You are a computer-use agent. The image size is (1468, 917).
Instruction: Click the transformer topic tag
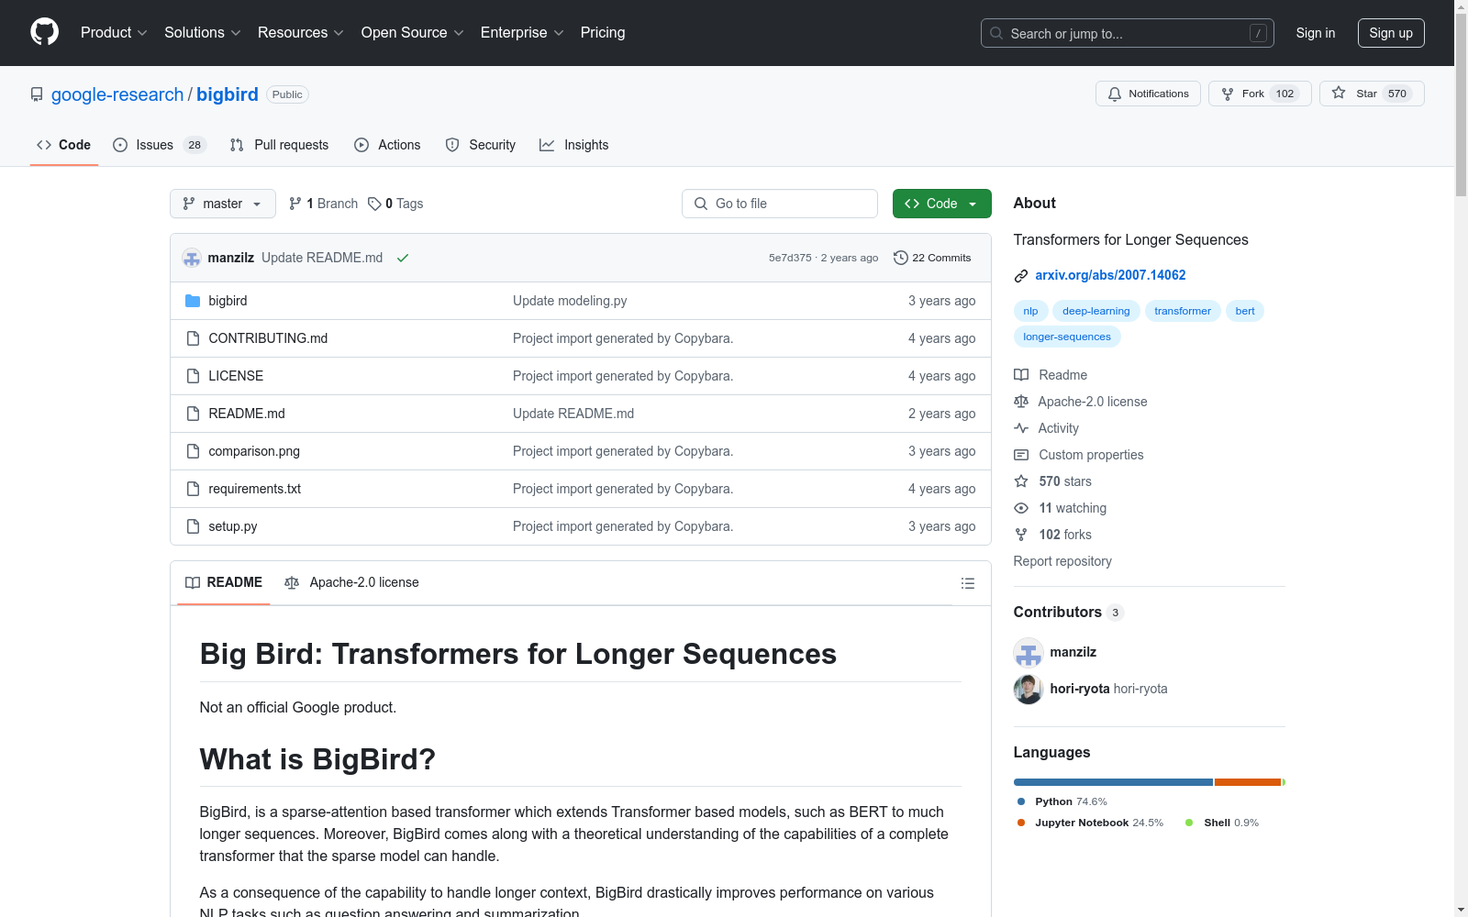tap(1183, 311)
